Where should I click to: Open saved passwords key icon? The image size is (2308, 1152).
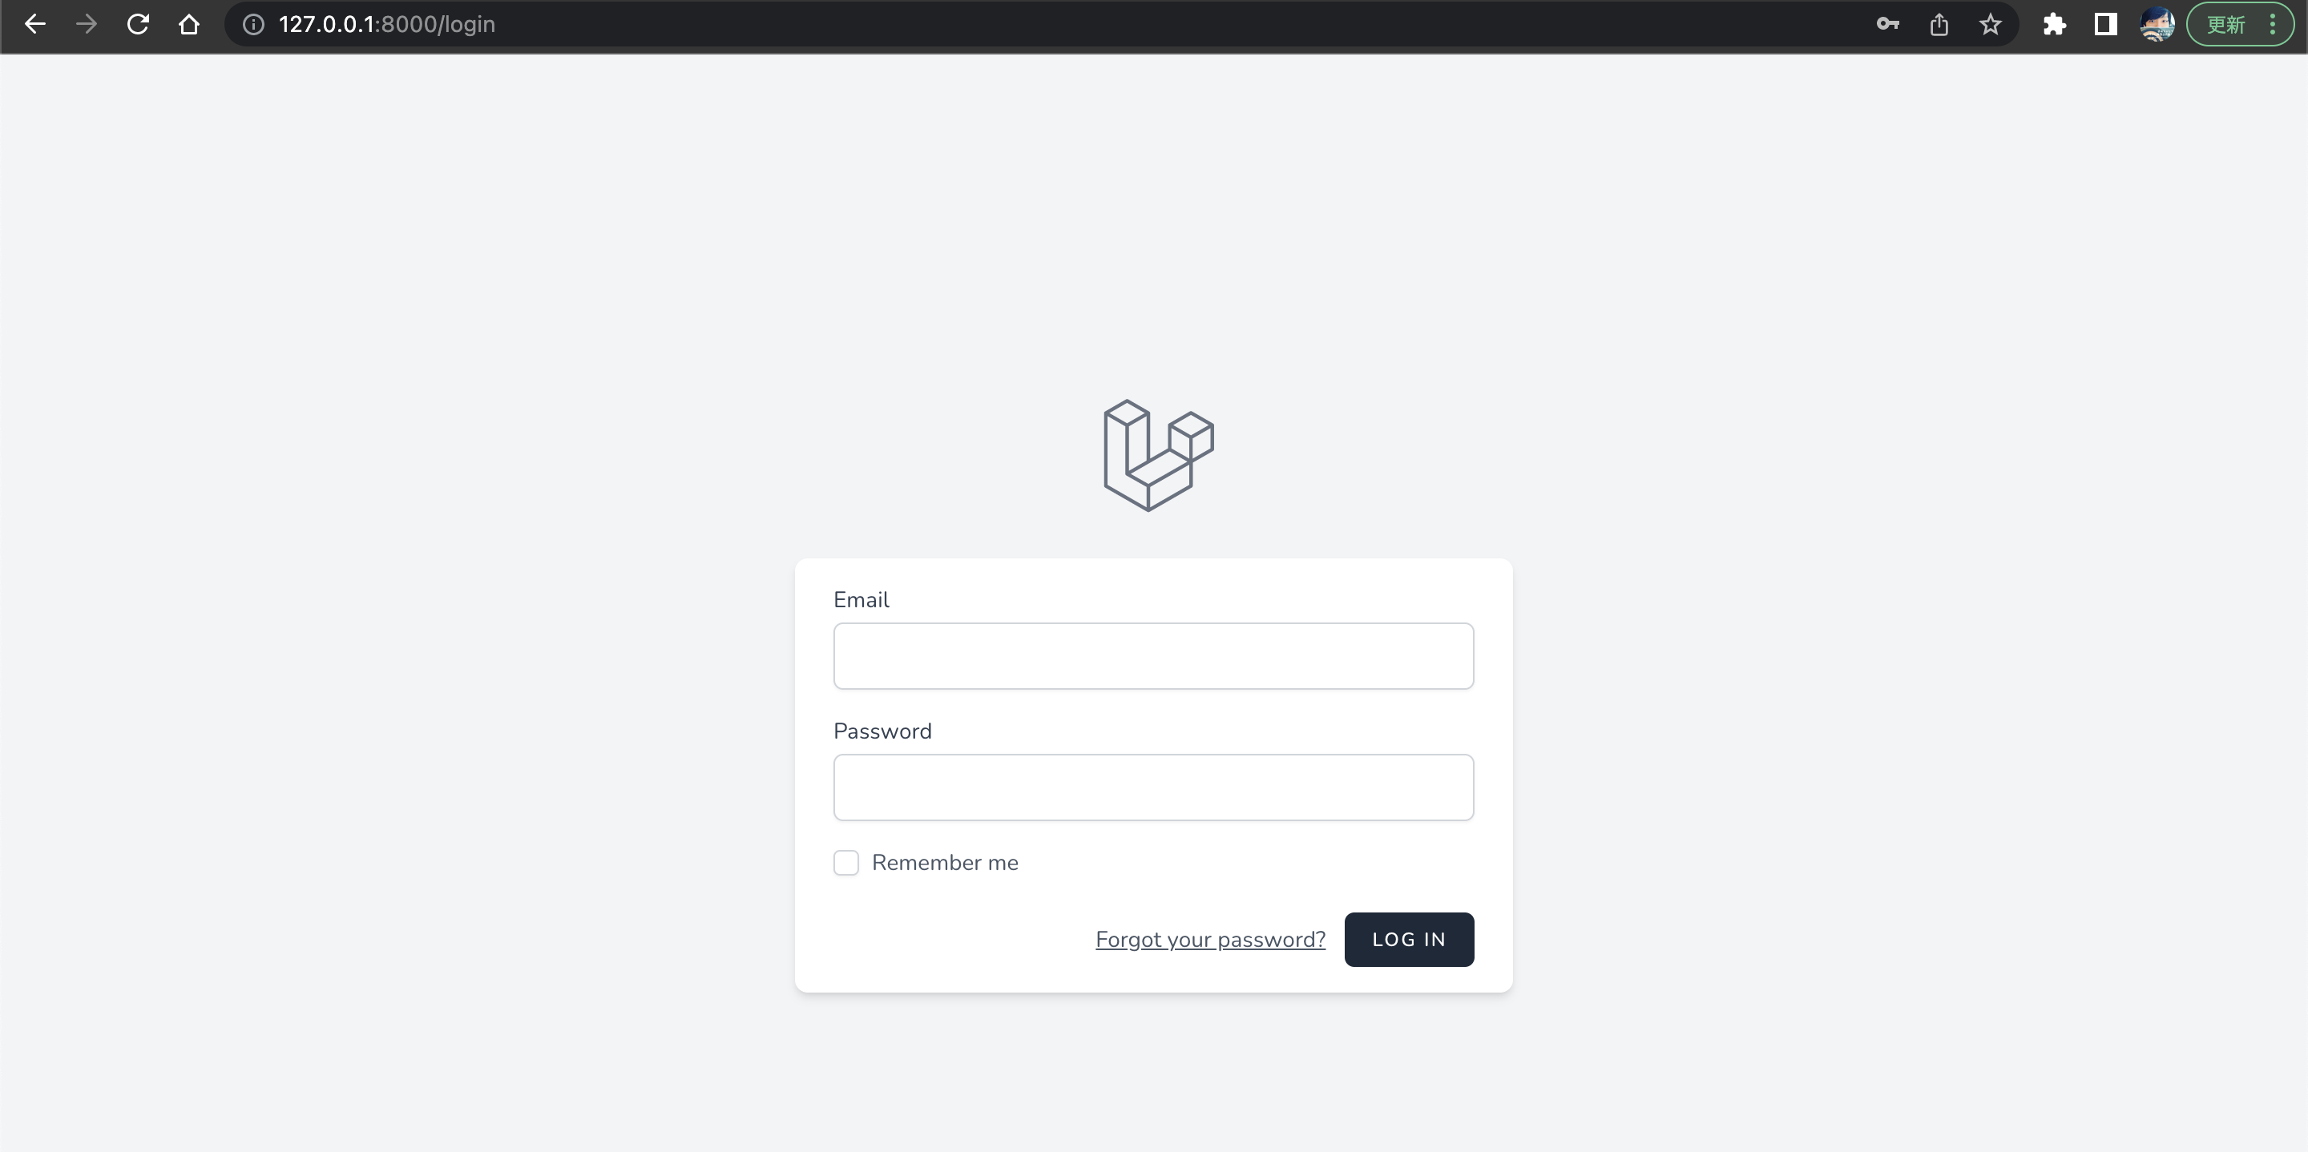point(1888,24)
